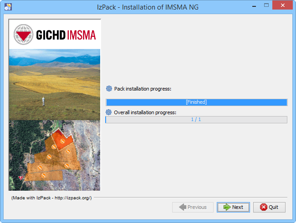Viewport: 296px width, 223px height.
Task: Click the gear icon beside Overall installation progress
Action: pos(109,112)
